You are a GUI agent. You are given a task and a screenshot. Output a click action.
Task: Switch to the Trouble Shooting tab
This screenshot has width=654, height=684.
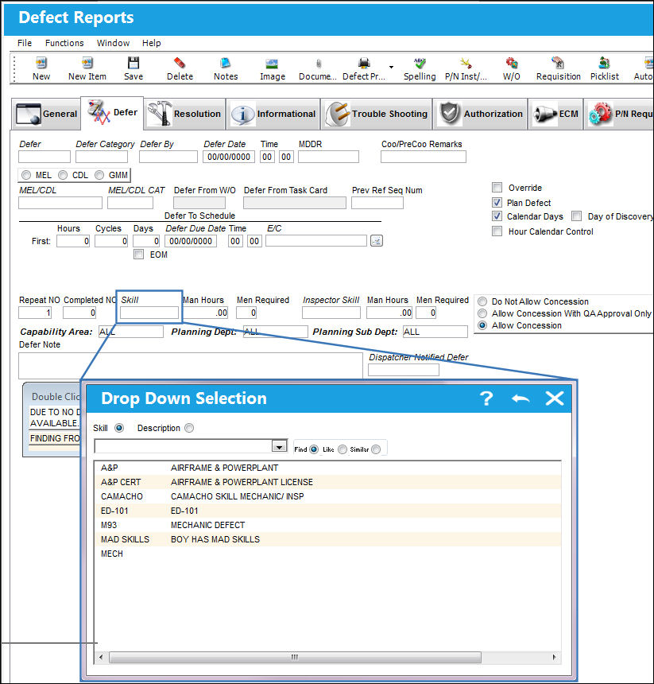click(x=377, y=114)
